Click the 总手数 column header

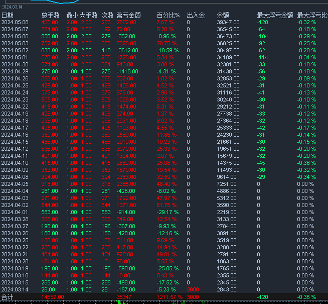click(50, 16)
